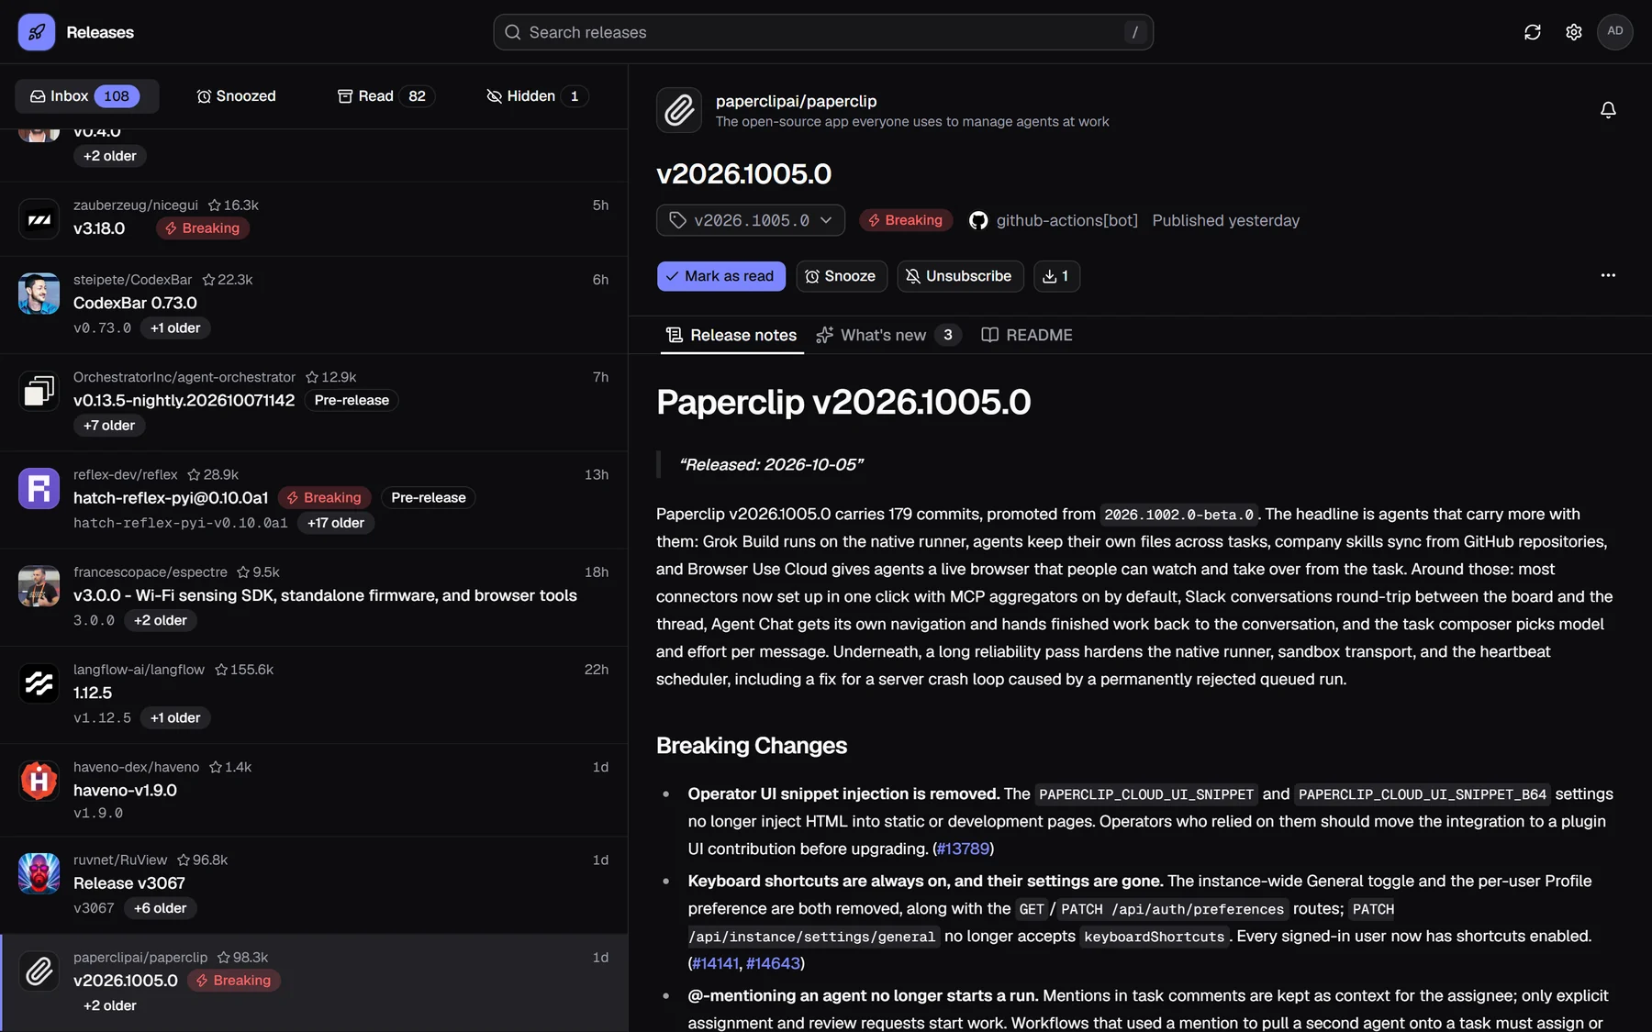Screen dimensions: 1652x1032
Task: Open pull request link #14643
Action: [x=773, y=964]
